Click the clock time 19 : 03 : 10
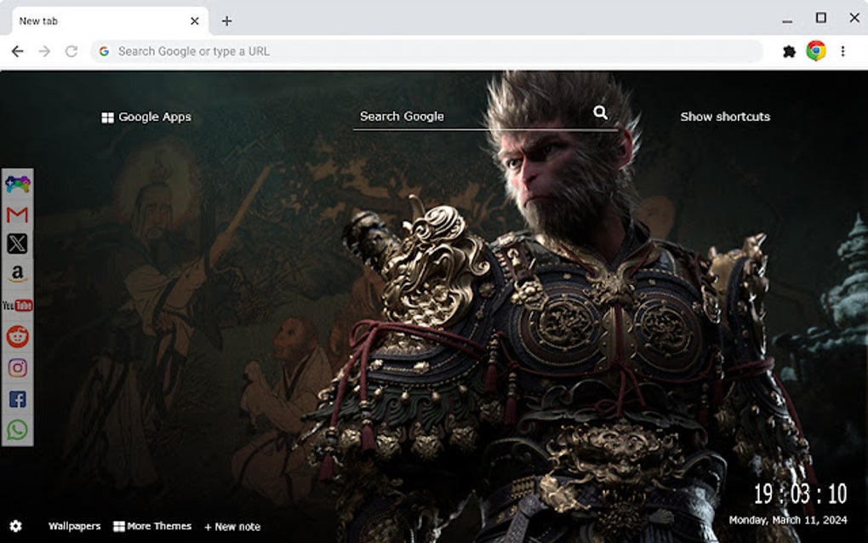 pyautogui.click(x=801, y=494)
